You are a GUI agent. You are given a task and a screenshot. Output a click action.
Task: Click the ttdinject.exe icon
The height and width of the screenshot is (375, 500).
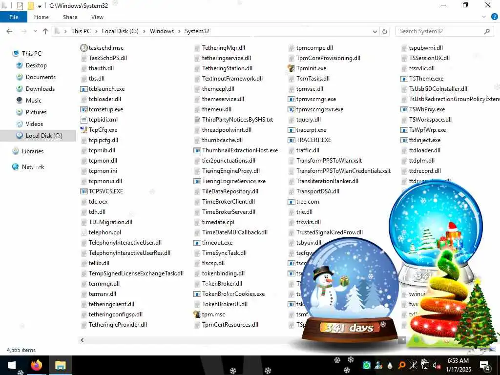pos(404,140)
